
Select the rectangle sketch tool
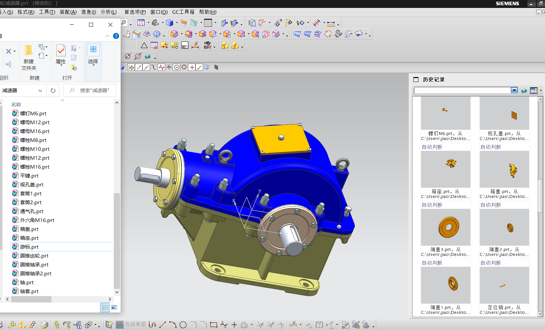(x=214, y=325)
